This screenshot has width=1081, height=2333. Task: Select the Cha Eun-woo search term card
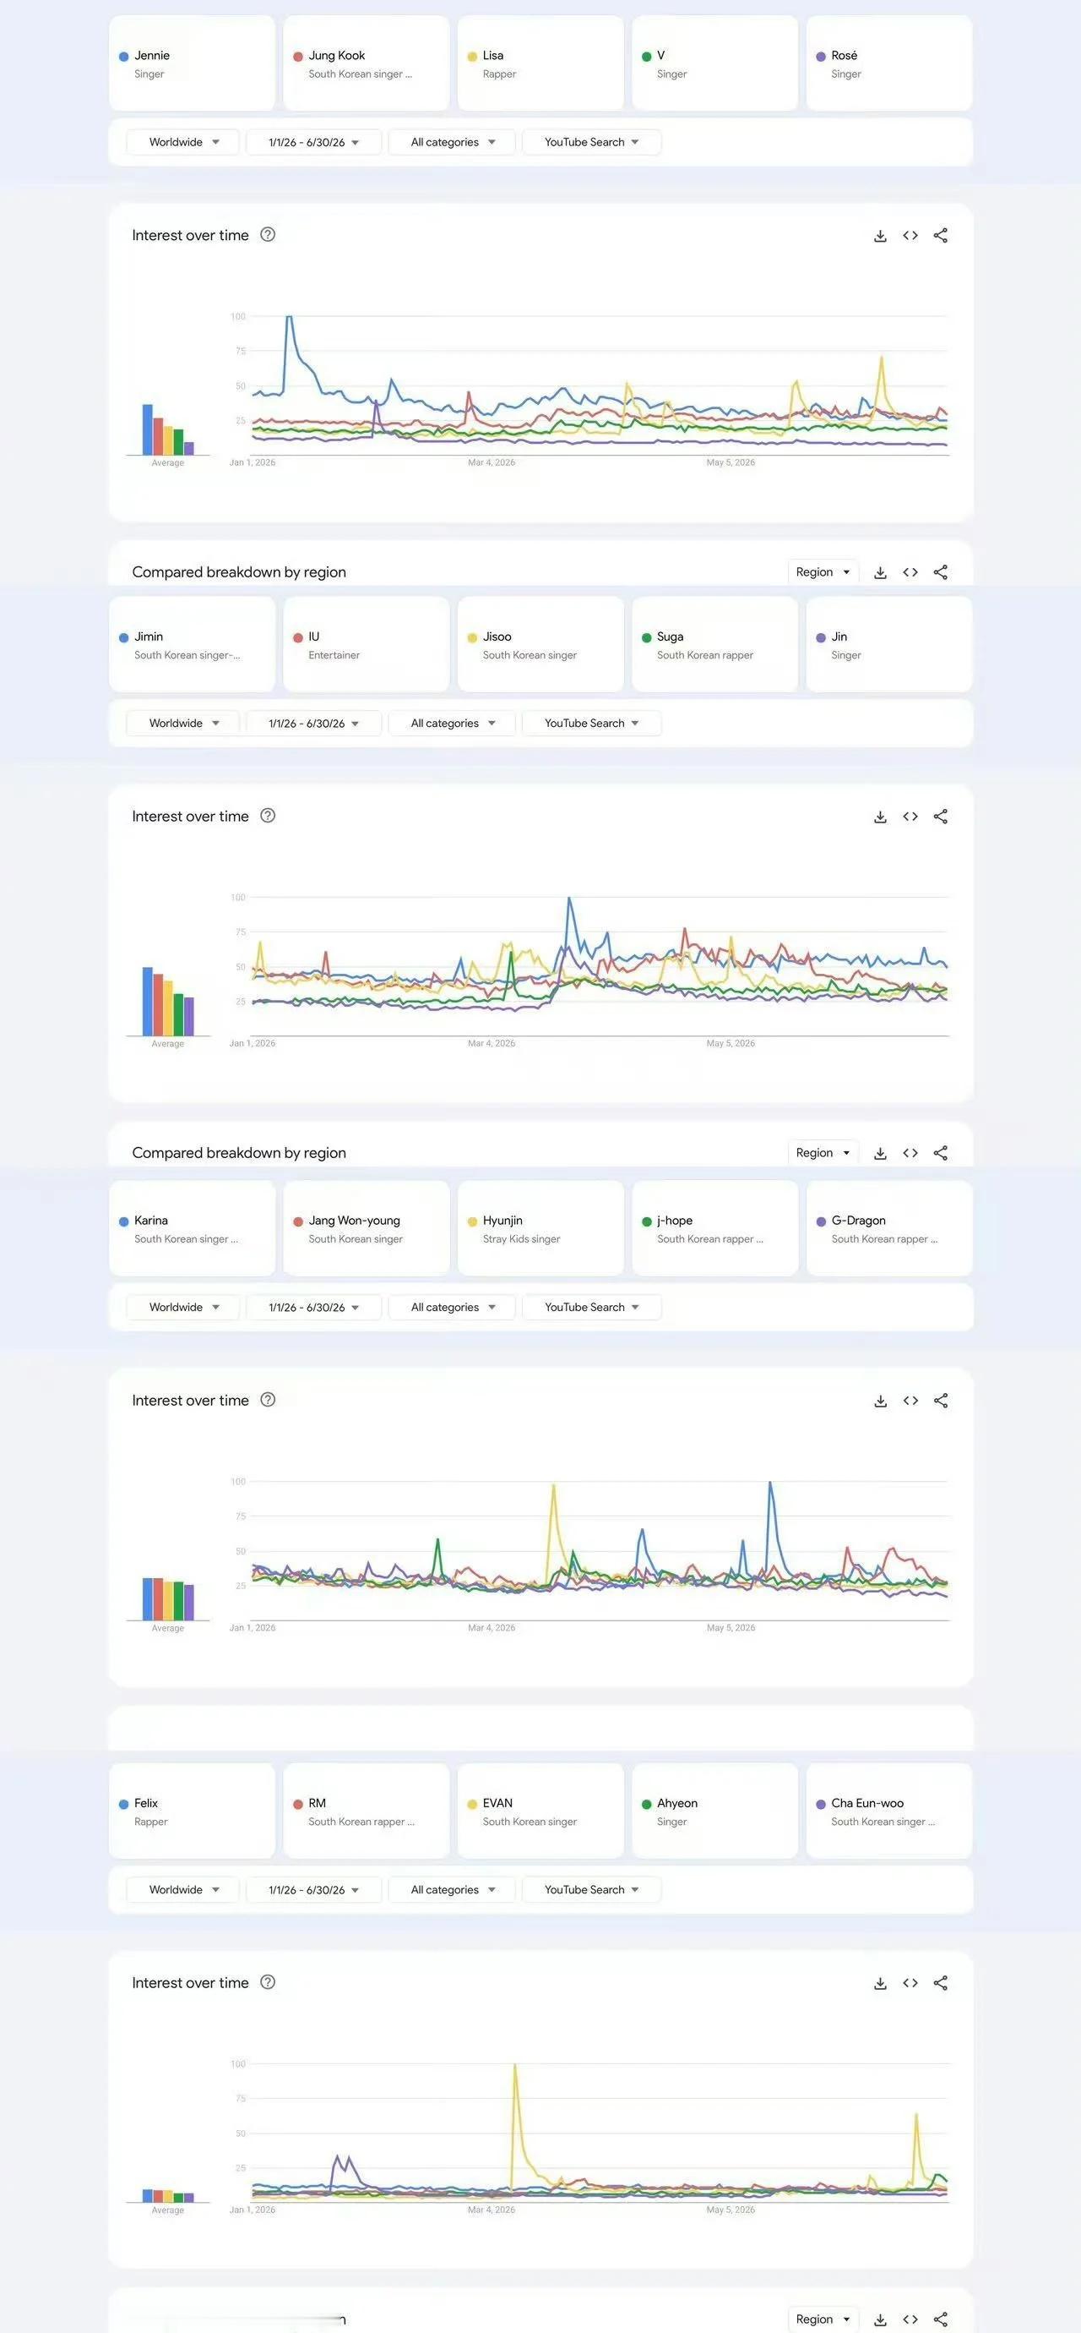click(x=888, y=1811)
